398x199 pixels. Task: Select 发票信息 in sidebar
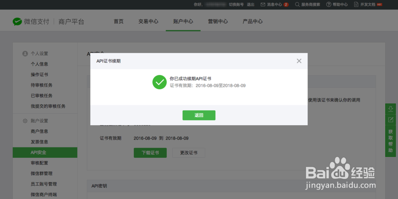point(39,142)
